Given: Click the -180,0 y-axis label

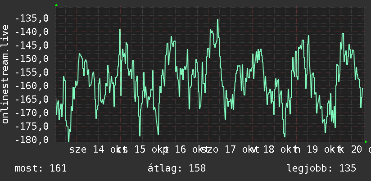Looking at the screenshot, I should click(x=32, y=140).
